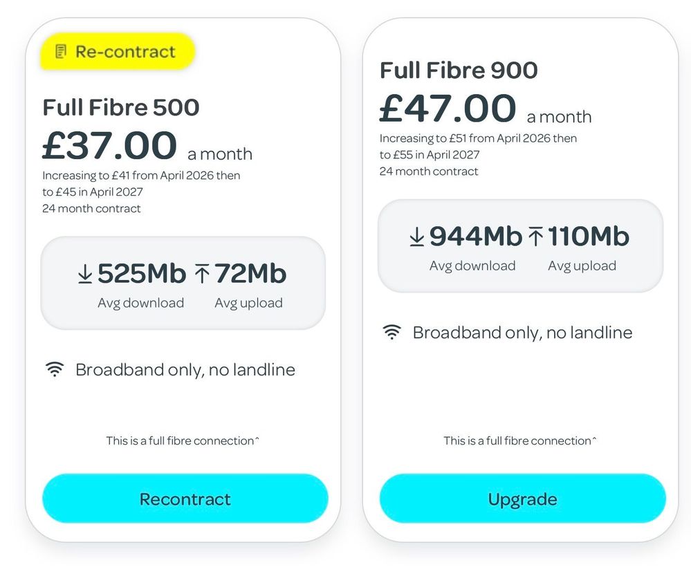This screenshot has width=691, height=576.
Task: Click the Full Fibre 500 download arrow icon
Action: pyautogui.click(x=84, y=275)
